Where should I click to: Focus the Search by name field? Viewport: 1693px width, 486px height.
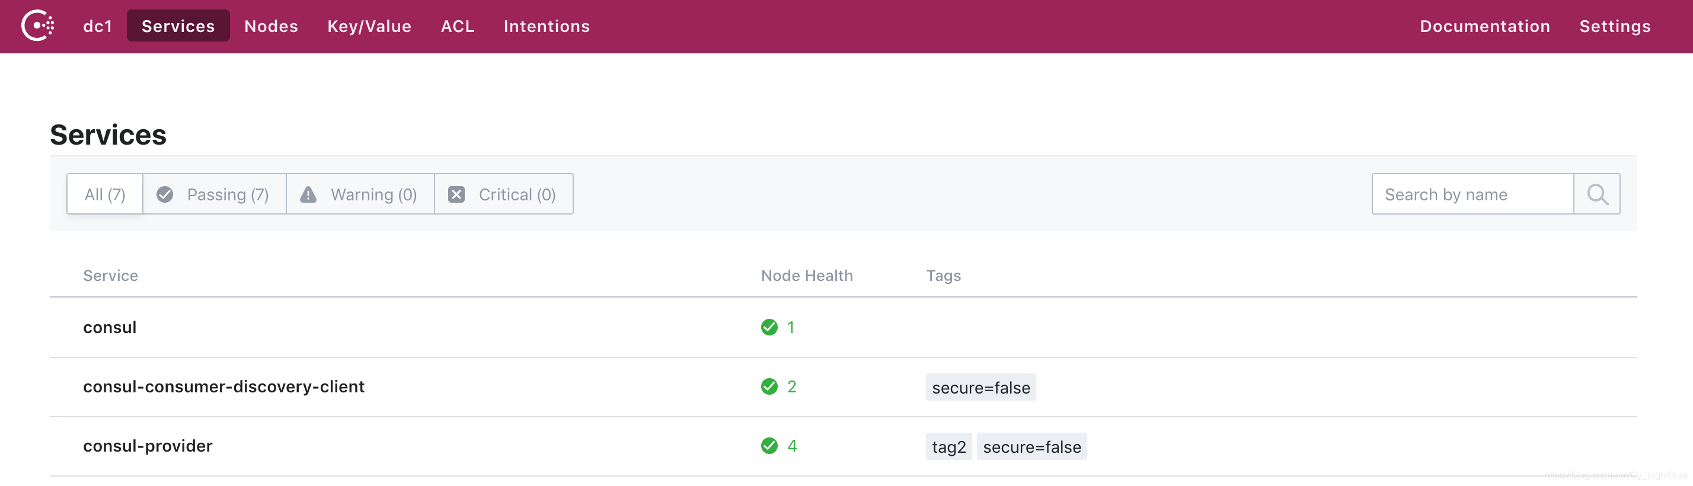(1472, 194)
